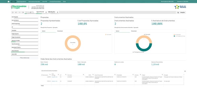Open the first Acesso Livre link

click(x=54, y=77)
